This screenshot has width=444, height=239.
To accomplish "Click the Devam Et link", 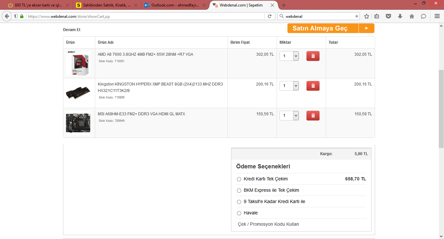I will click(72, 30).
